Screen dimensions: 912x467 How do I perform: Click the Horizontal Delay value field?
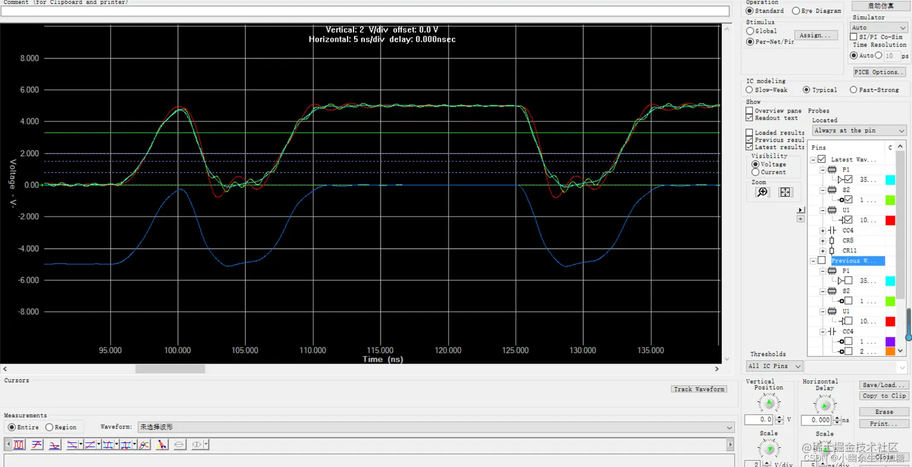815,420
